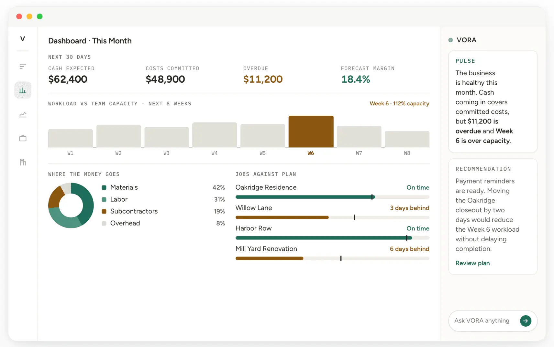This screenshot has height=347, width=554.
Task: Click the Labor legend label
Action: (x=119, y=200)
